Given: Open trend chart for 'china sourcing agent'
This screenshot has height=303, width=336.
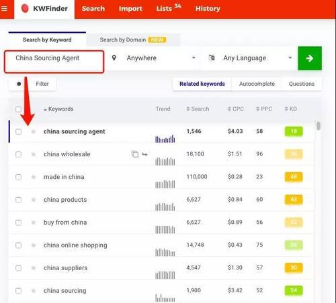Looking at the screenshot, I should pyautogui.click(x=165, y=139).
